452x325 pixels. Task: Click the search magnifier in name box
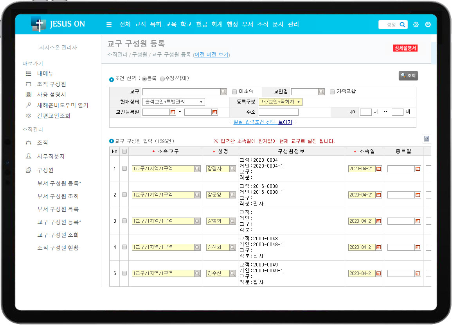[x=402, y=25]
